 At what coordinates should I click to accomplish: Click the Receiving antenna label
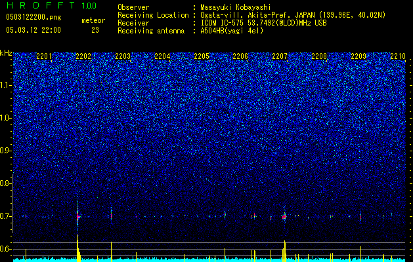pos(151,31)
